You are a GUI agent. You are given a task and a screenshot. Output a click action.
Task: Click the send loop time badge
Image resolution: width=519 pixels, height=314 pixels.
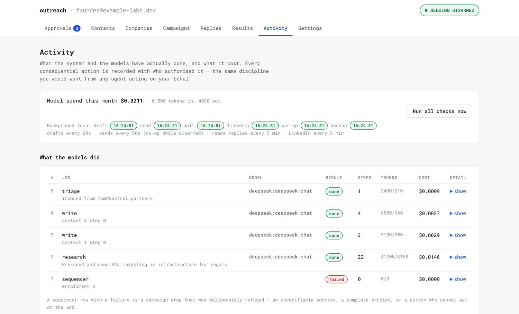point(167,126)
